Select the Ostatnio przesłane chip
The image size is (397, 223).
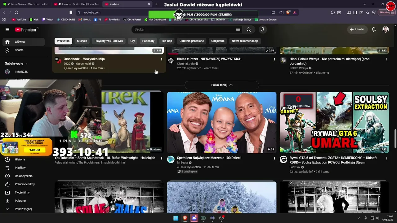[192, 41]
